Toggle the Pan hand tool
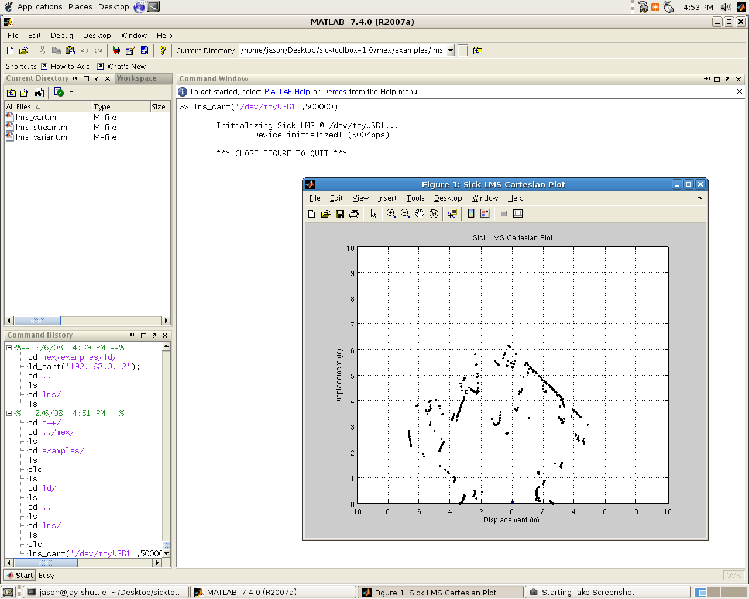The image size is (749, 599). [420, 214]
